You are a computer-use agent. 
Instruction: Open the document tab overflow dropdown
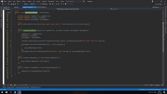click(164, 7)
